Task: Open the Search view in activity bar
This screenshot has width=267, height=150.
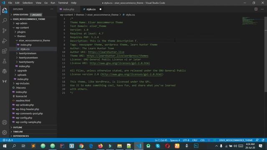Action: coord(5,20)
